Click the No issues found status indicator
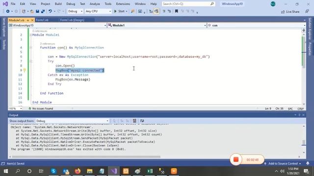 pos(41,109)
